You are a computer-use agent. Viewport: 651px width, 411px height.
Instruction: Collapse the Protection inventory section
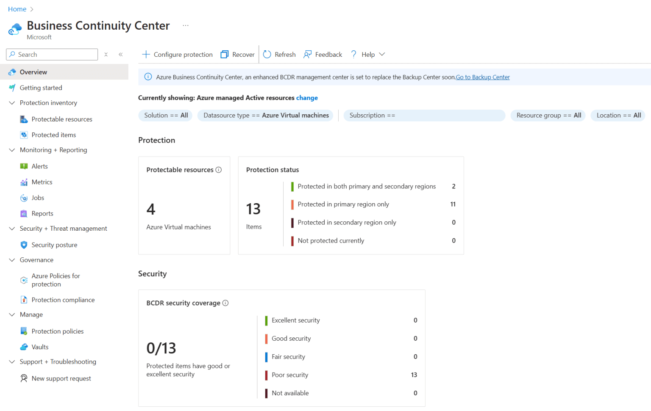click(x=11, y=102)
